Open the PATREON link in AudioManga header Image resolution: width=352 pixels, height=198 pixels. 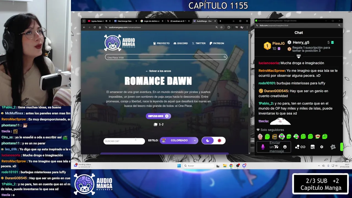click(217, 43)
